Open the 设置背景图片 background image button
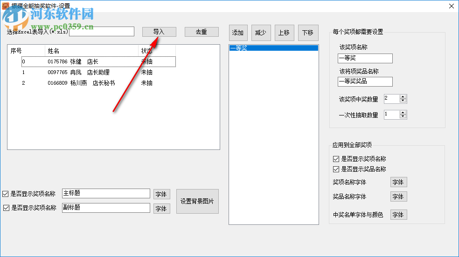This screenshot has height=257, width=459. (197, 201)
